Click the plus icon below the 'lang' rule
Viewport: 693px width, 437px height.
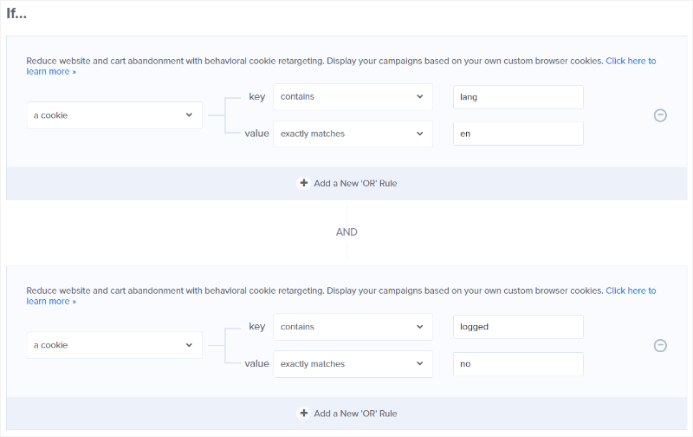point(303,183)
